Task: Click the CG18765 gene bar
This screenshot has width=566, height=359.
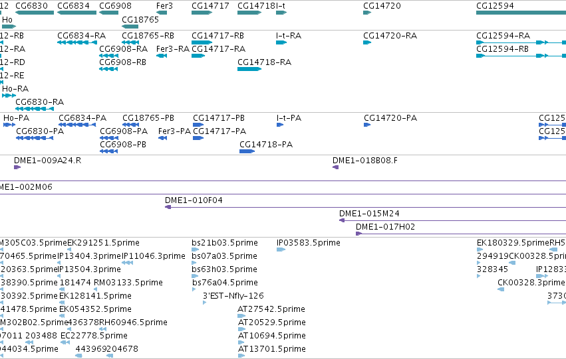Action: click(x=130, y=27)
